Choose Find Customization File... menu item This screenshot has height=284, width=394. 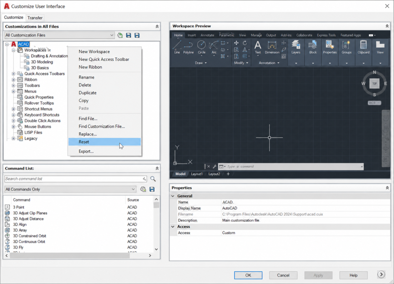104,127
